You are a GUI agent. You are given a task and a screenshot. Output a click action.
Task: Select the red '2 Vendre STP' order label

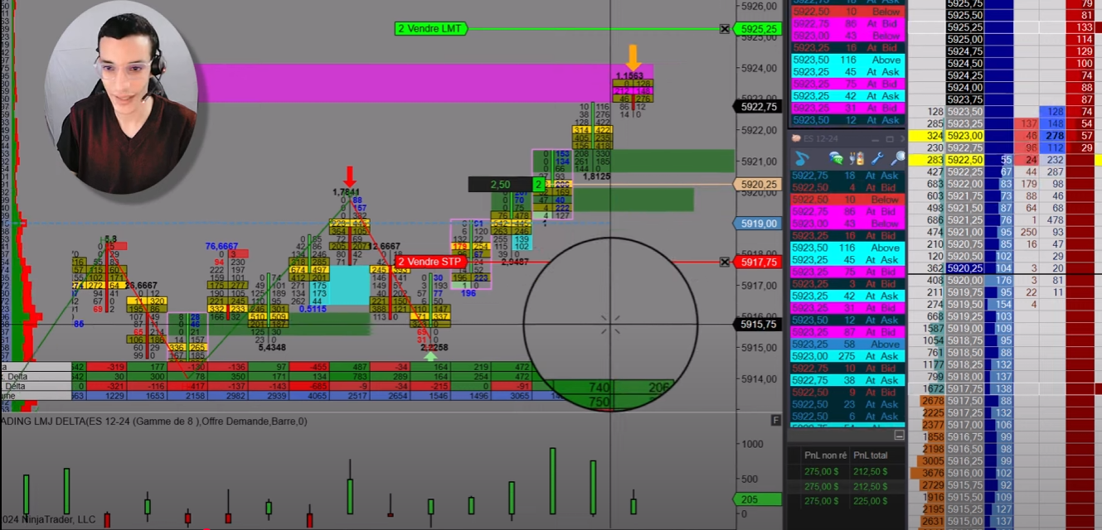[430, 262]
